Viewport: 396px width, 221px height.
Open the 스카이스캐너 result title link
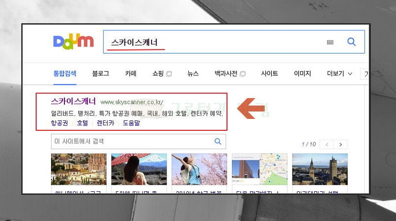[x=73, y=101]
